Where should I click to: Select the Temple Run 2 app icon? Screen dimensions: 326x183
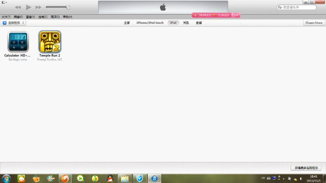(50, 42)
